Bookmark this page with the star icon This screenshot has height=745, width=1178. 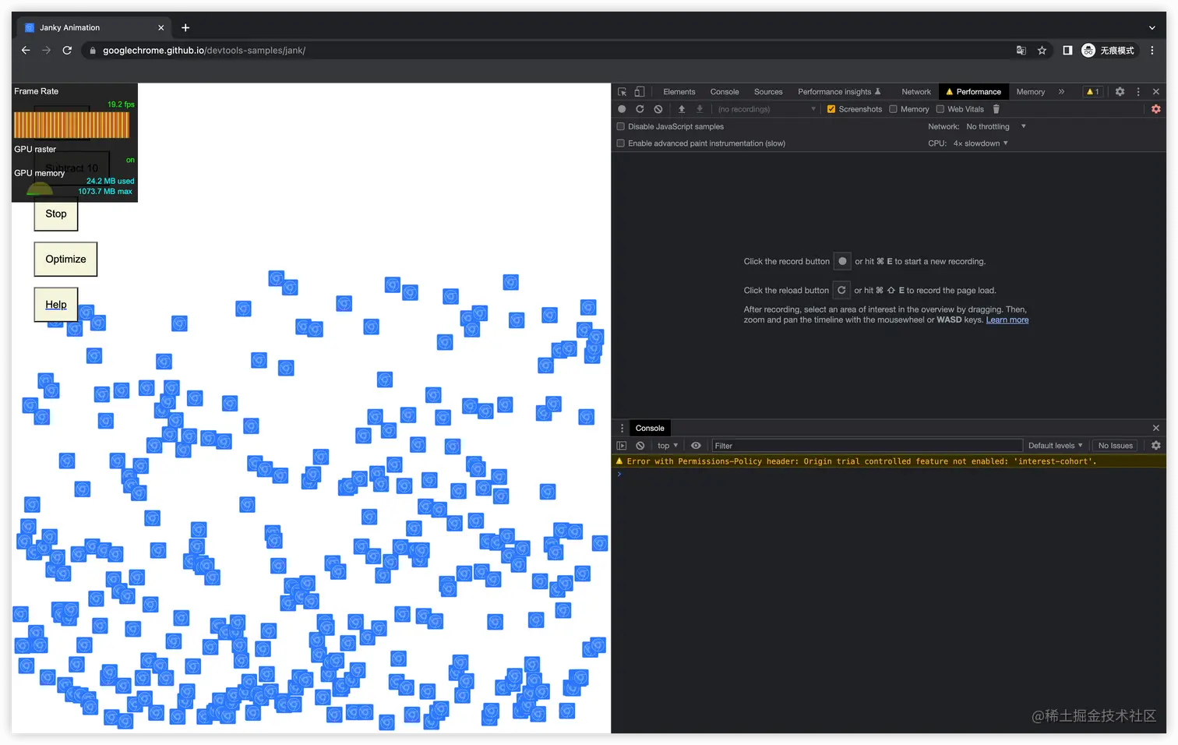pos(1042,50)
